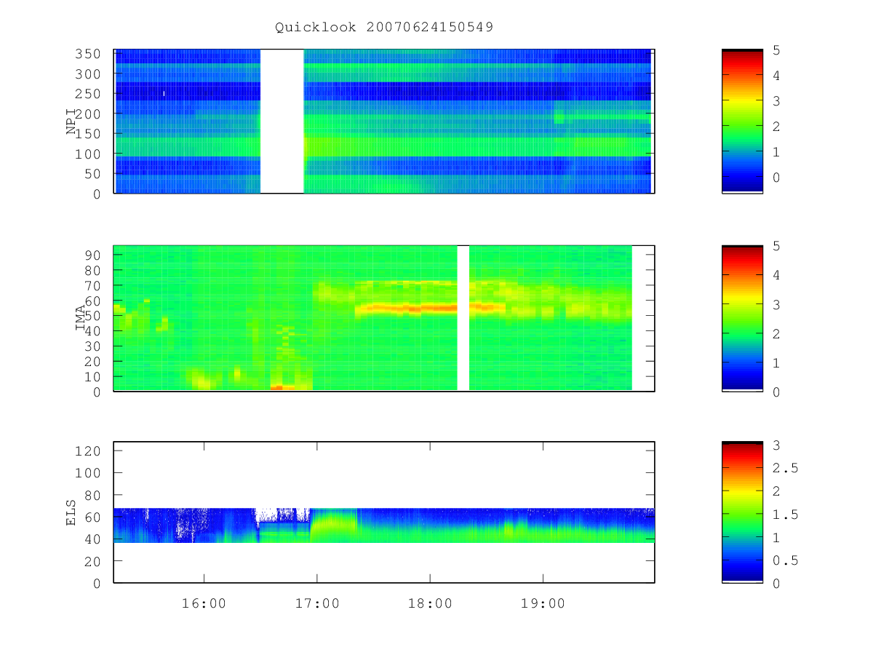Click the 19:00 time tick label

coord(543,603)
